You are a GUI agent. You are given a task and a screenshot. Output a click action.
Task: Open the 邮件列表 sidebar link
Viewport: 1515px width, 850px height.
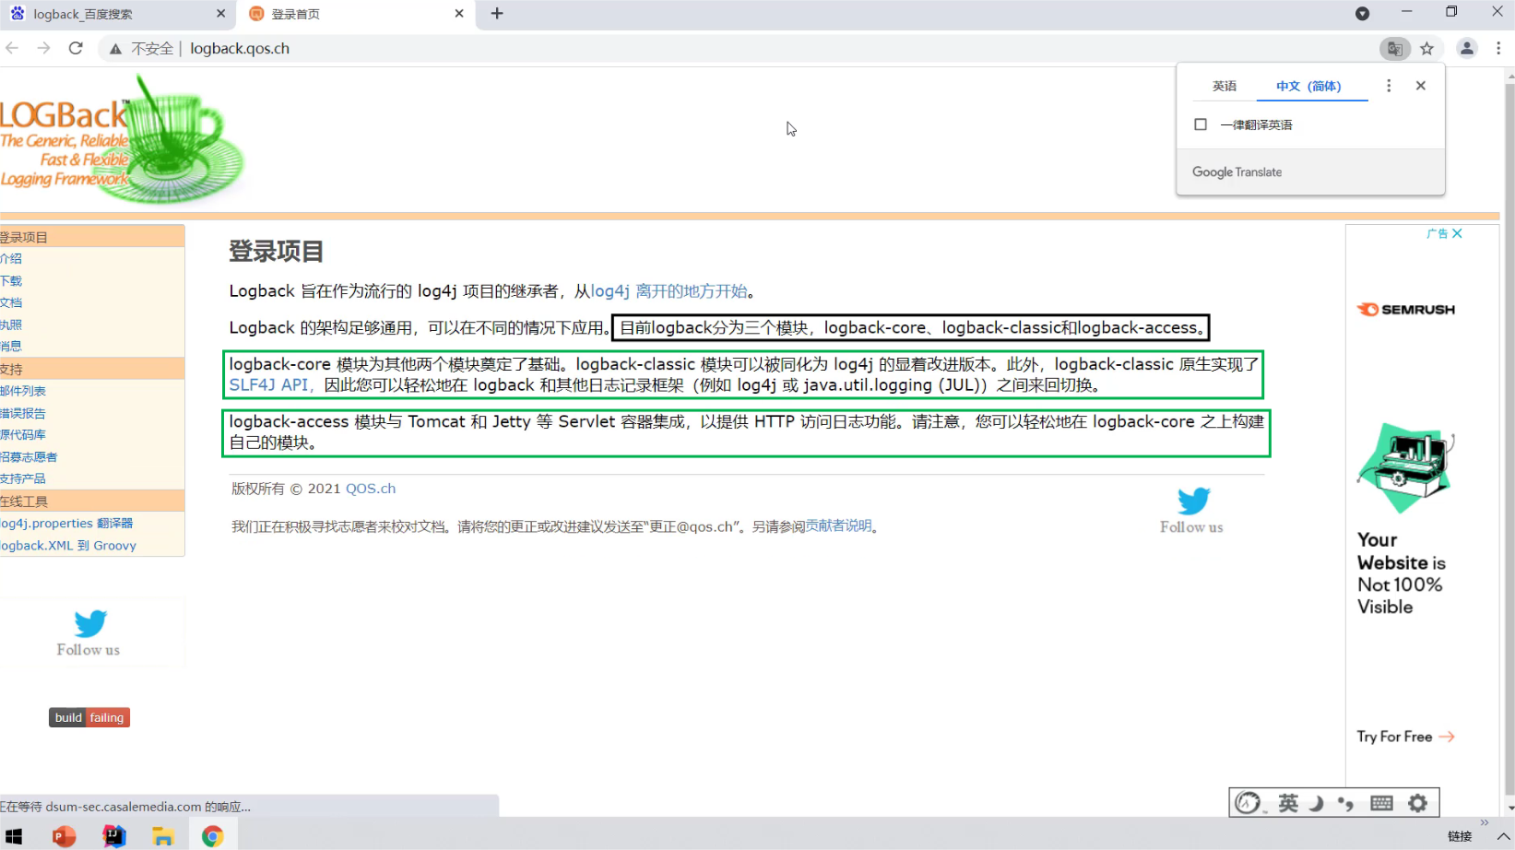click(x=23, y=391)
